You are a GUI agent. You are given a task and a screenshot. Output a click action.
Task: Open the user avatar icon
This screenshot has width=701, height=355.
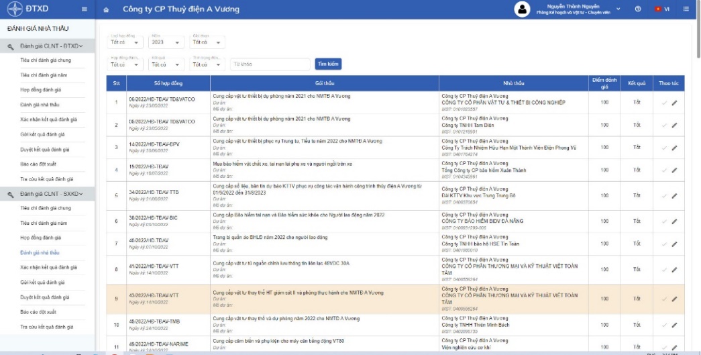(x=522, y=9)
